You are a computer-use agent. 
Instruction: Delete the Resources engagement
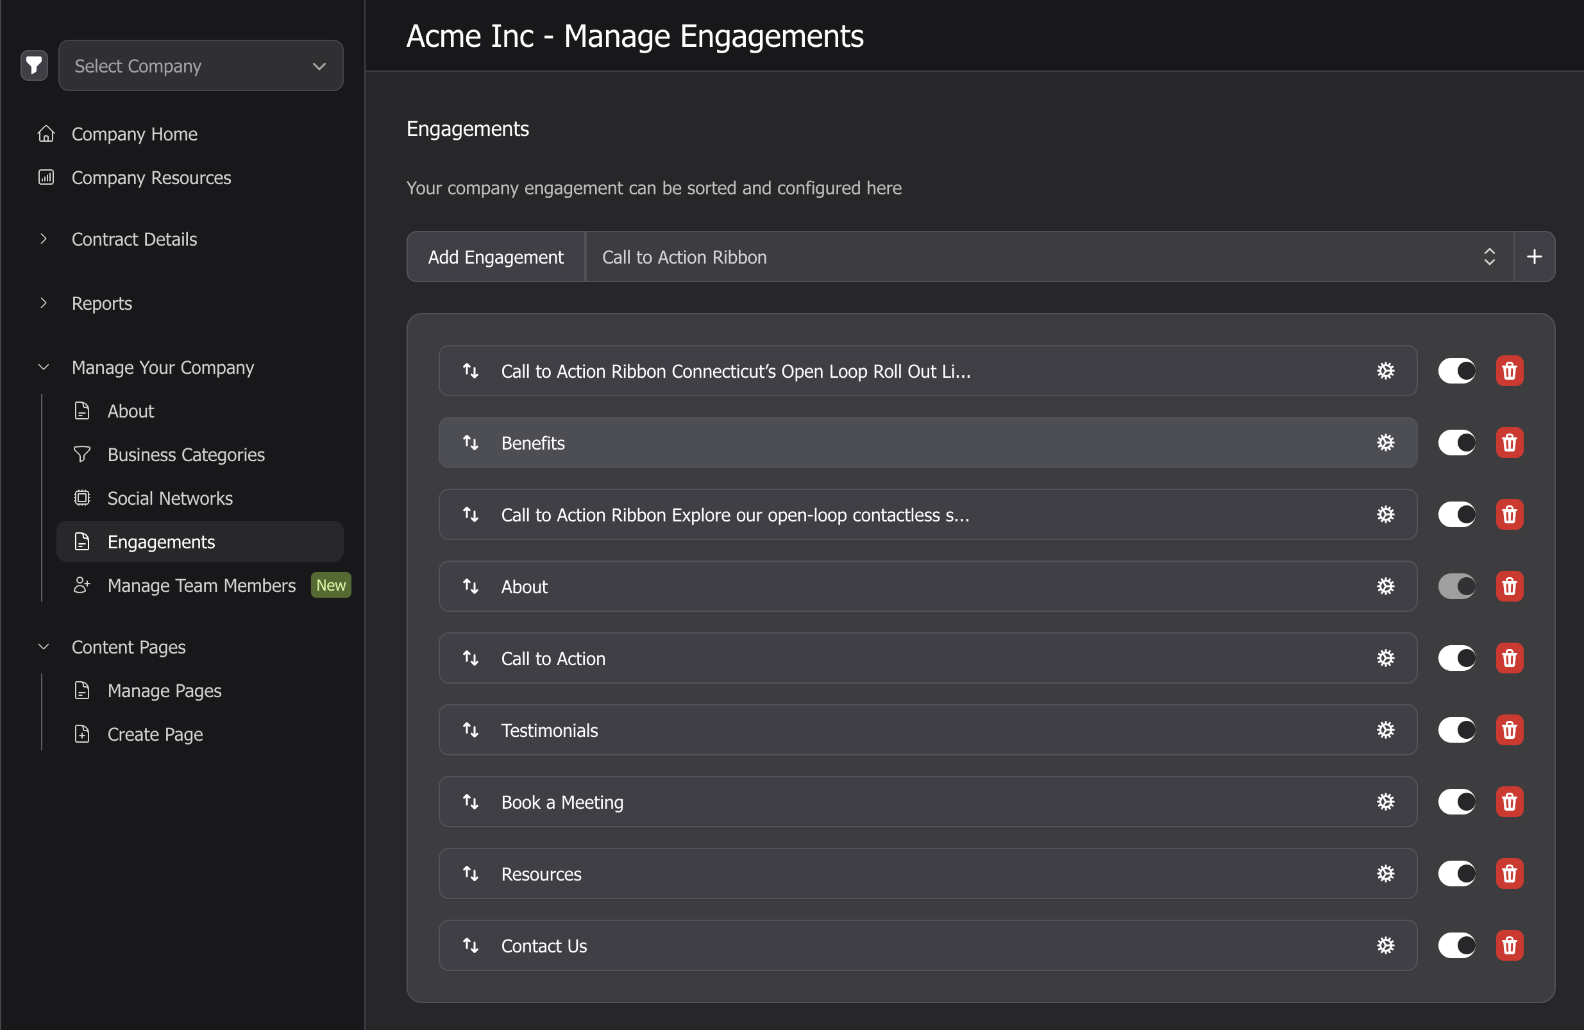(1510, 874)
